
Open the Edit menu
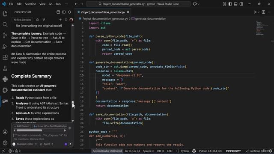click(19, 4)
